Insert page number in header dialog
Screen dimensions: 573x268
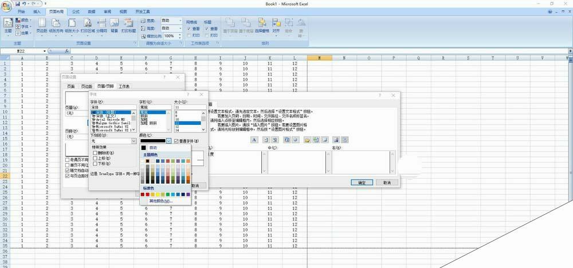click(267, 140)
